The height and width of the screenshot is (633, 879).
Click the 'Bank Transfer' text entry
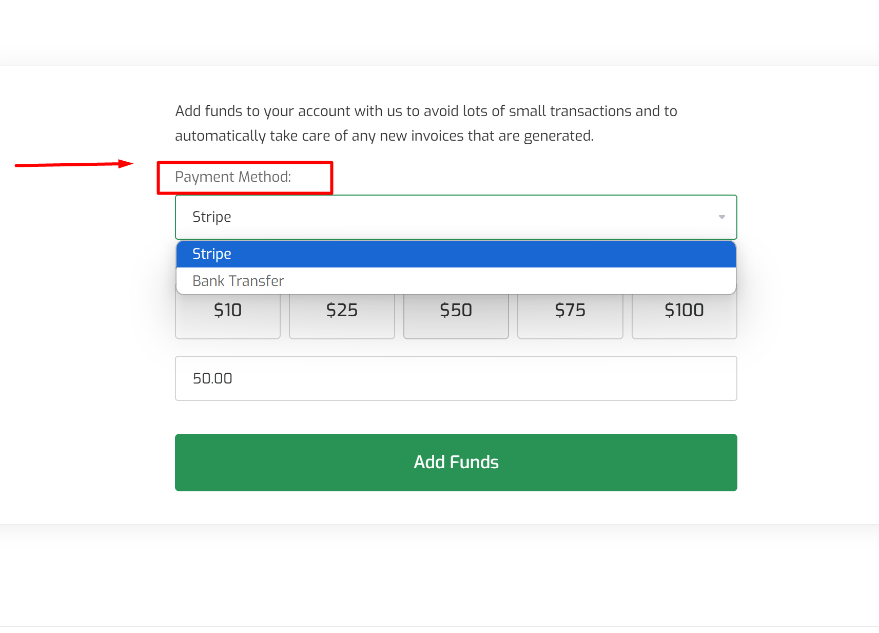click(238, 281)
